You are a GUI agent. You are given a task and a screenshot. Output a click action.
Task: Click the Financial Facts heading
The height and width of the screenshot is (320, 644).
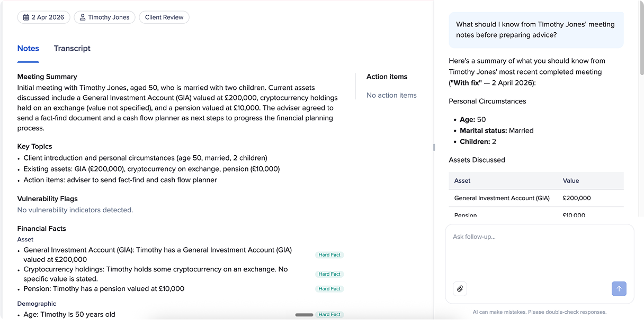click(41, 229)
